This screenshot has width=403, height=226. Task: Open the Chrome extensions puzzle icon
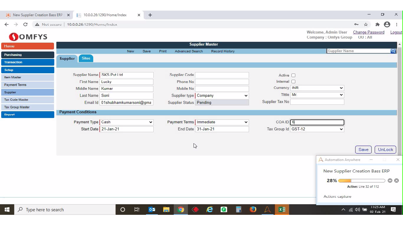point(377,24)
